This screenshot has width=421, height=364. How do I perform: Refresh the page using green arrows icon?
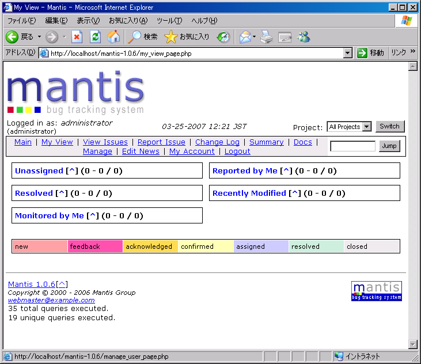tap(96, 37)
